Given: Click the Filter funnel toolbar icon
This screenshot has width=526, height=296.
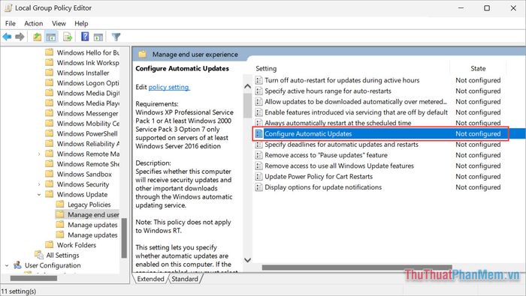Looking at the screenshot, I should coord(116,37).
